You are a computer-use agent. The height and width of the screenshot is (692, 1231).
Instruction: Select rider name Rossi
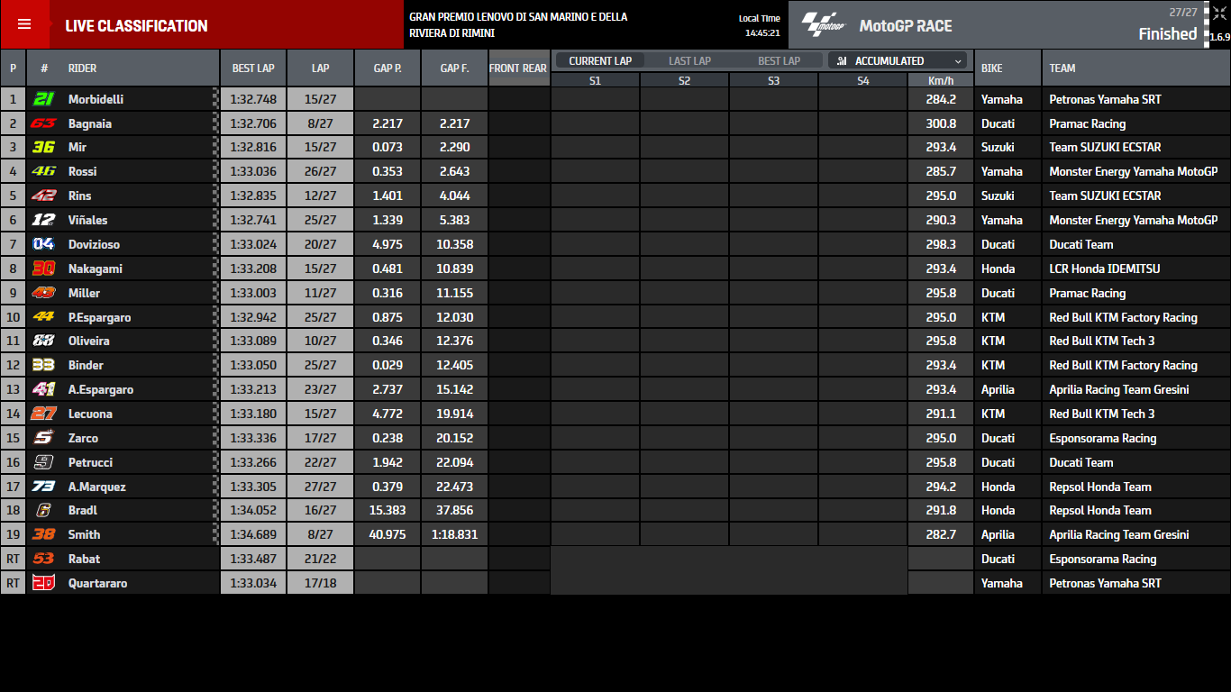click(x=82, y=171)
